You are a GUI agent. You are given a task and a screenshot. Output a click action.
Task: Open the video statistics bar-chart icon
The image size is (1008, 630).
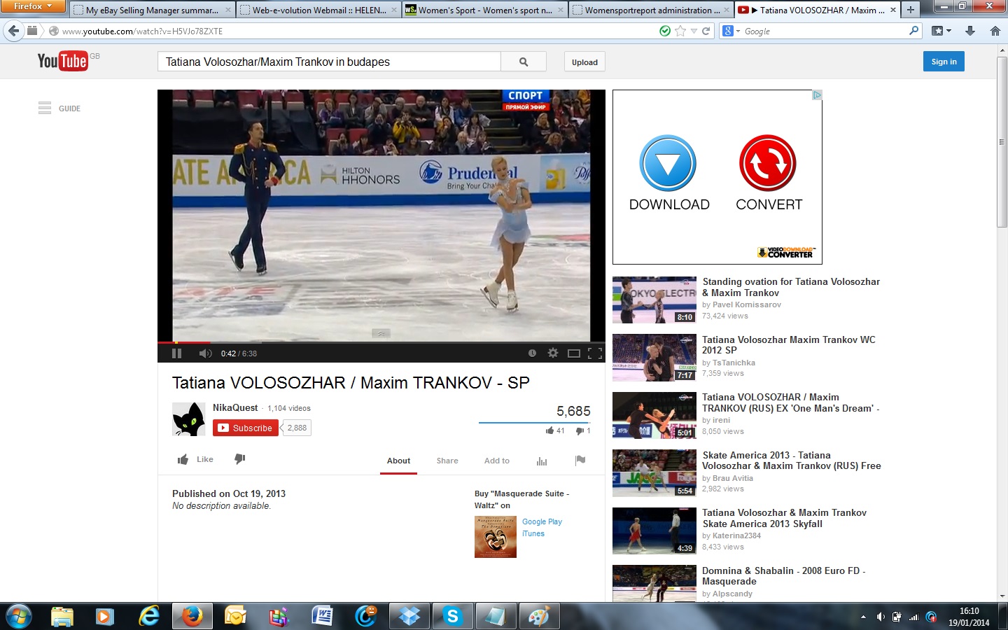click(542, 461)
